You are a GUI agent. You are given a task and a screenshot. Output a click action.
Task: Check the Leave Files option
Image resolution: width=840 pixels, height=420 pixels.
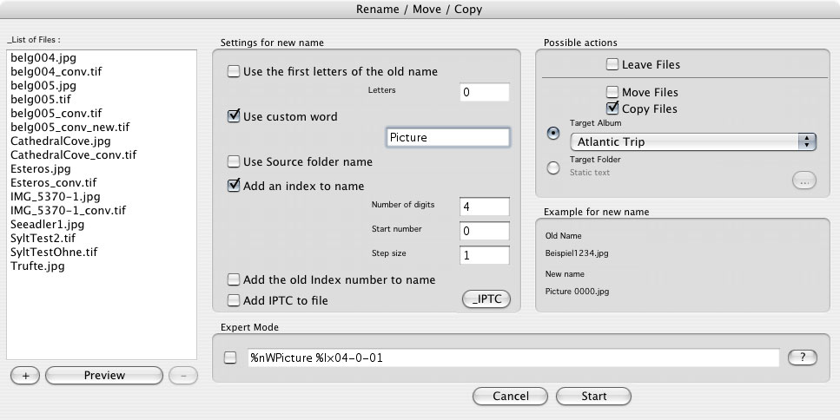(612, 64)
